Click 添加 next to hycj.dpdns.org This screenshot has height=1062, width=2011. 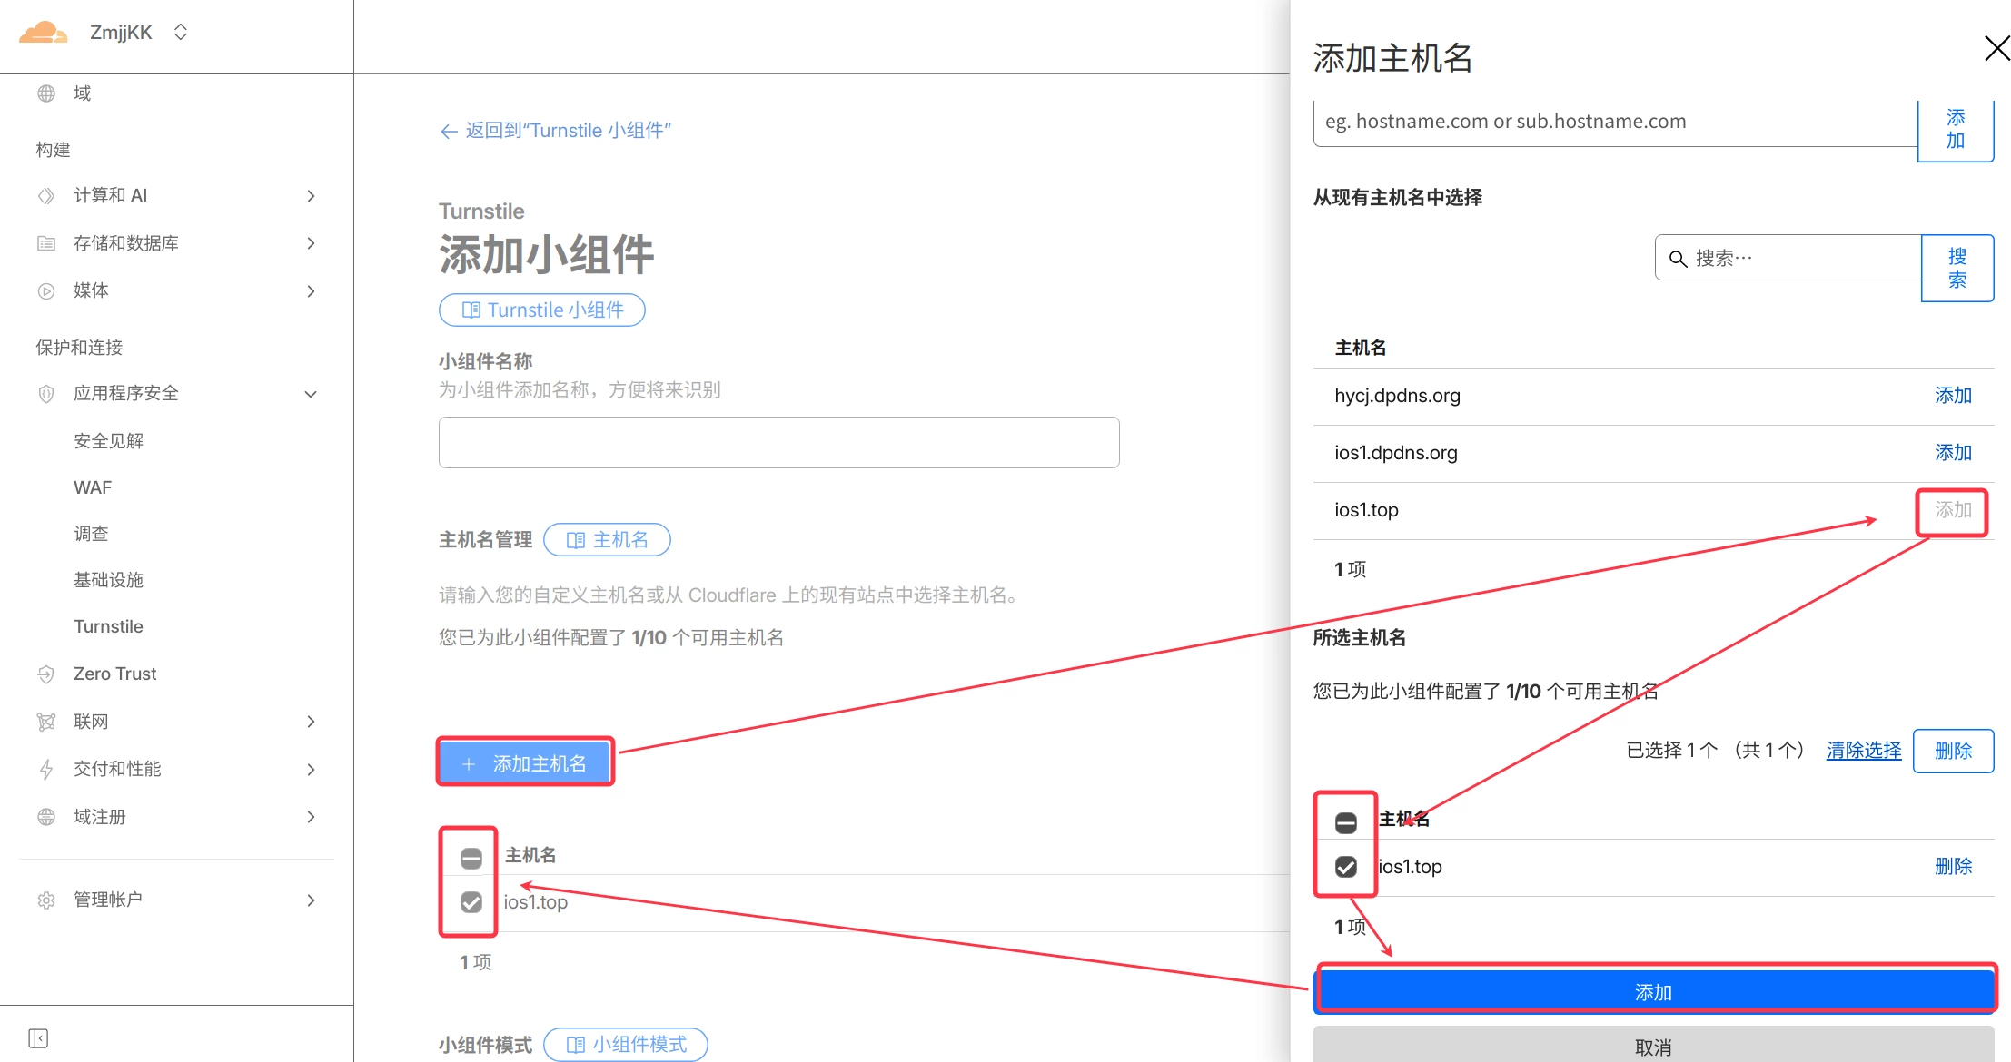click(1952, 396)
